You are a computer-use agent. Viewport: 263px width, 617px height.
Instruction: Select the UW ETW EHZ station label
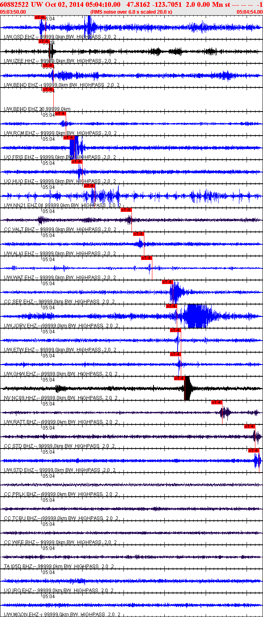pyautogui.click(x=60, y=350)
